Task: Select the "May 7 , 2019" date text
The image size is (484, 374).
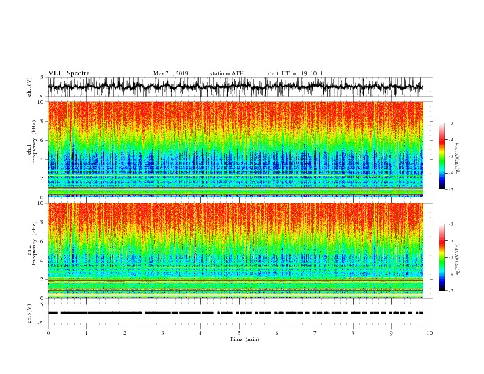Action: [x=170, y=73]
